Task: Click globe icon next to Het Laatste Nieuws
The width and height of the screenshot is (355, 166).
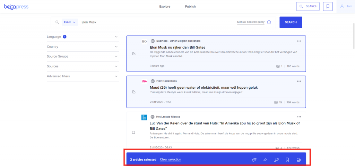Action: [153, 117]
